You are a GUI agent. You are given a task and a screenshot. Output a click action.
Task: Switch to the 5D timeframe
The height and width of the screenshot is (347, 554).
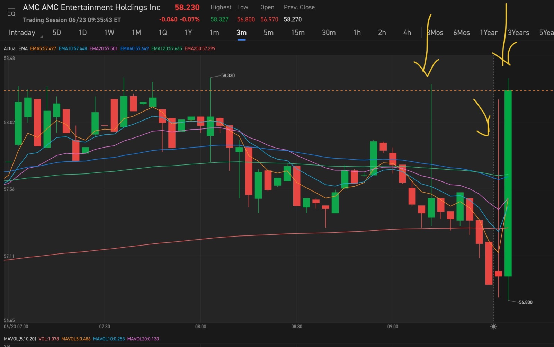(57, 33)
